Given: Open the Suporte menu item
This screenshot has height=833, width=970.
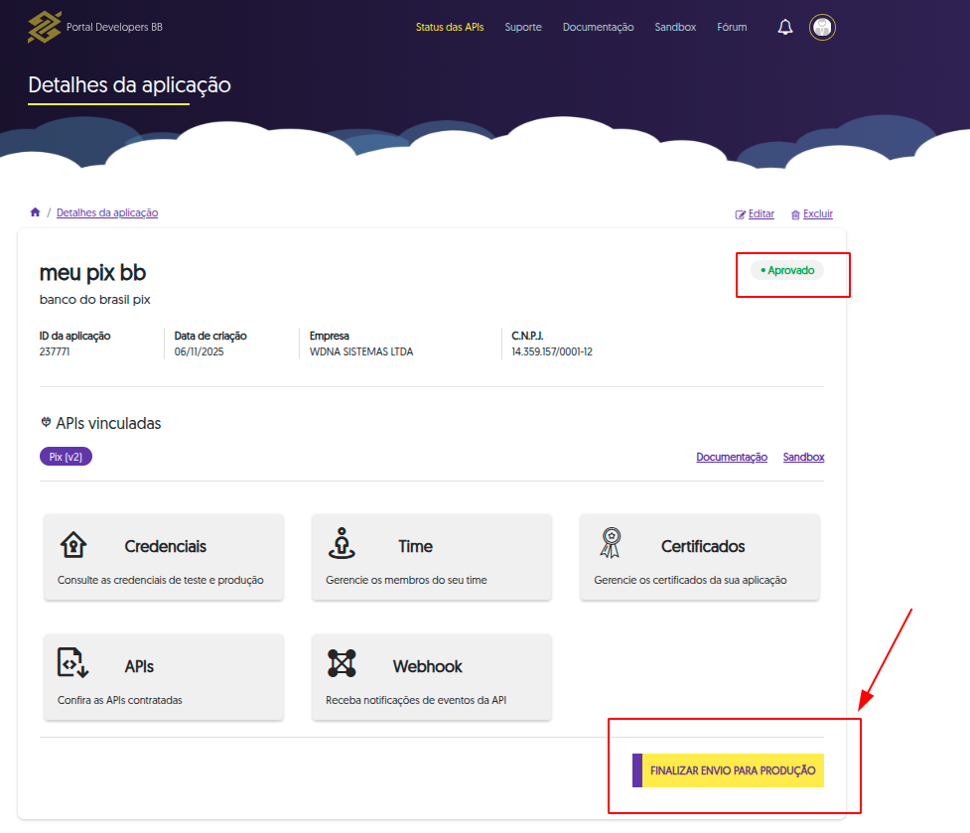Looking at the screenshot, I should 523,28.
